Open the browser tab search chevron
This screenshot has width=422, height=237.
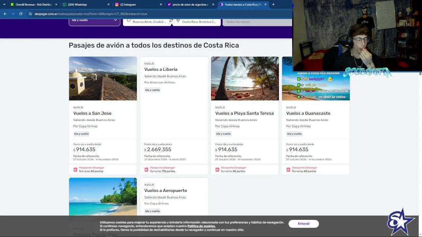pos(4,5)
